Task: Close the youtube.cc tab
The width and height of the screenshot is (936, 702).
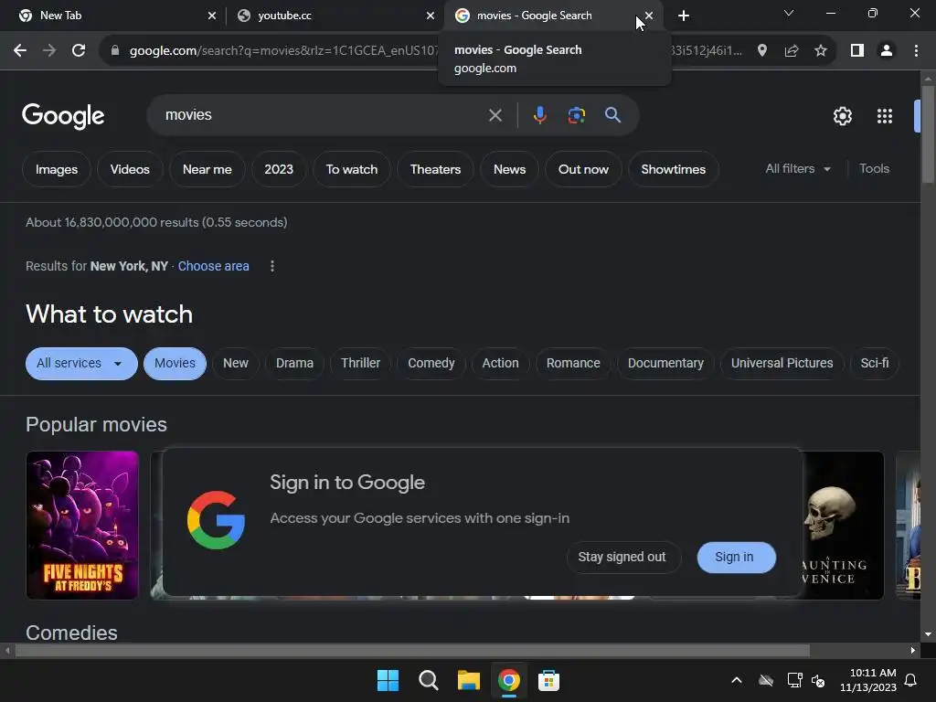Action: (x=431, y=16)
